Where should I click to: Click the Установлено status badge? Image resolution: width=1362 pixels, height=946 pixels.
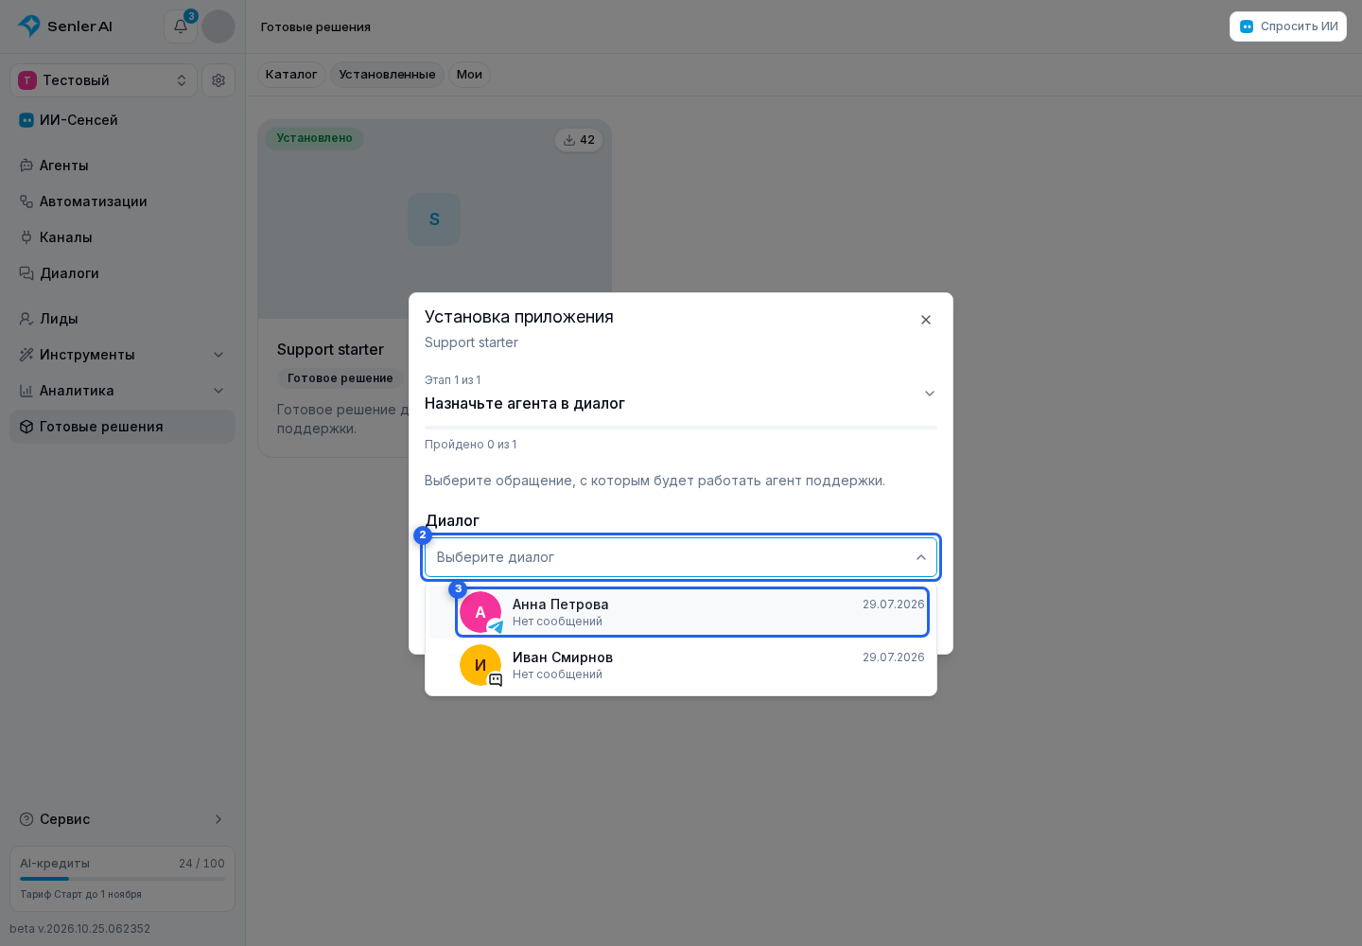click(x=315, y=138)
